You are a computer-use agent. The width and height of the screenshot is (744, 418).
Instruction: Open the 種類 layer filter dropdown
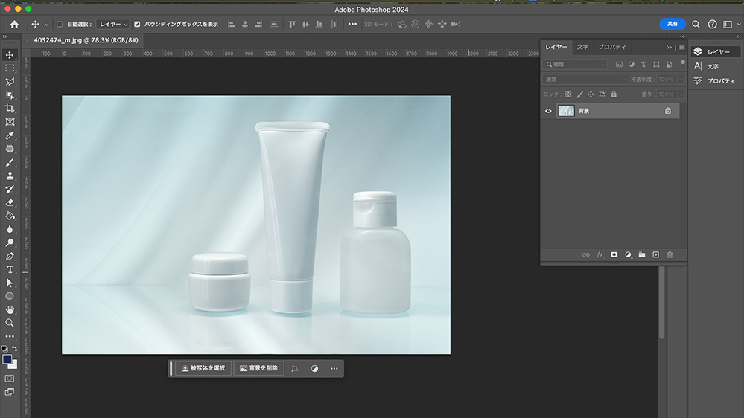(x=575, y=65)
